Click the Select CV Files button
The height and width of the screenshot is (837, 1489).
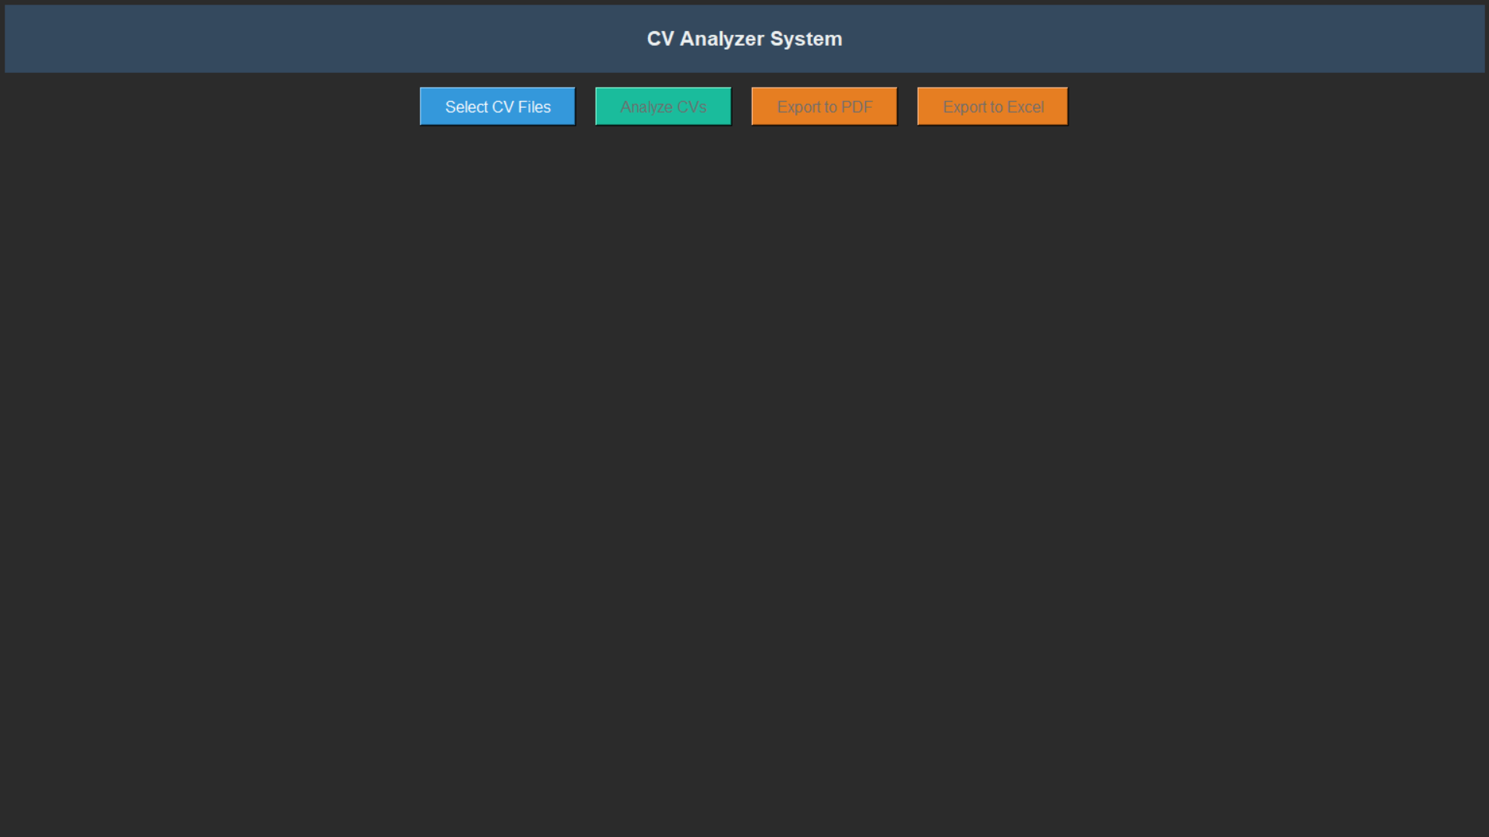click(497, 106)
